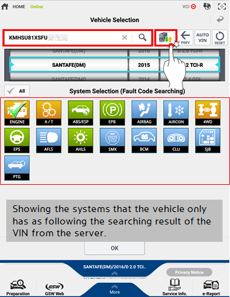Pick the EPS steering system icon
This screenshot has width=230, height=297.
(x=17, y=140)
